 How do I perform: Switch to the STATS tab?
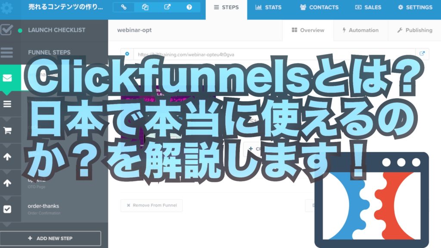click(268, 8)
